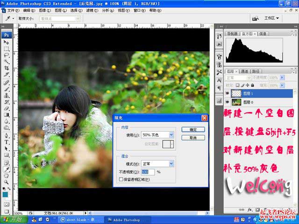This screenshot has height=224, width=299.
Task: Click 取消 button in fill dialog
Action: point(193,138)
